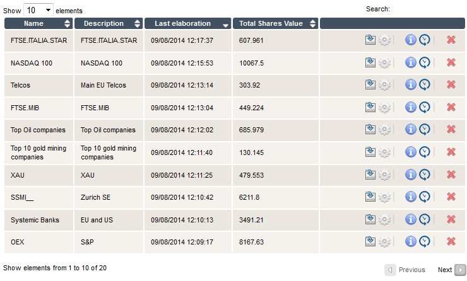This screenshot has height=281, width=467.
Task: Click the Systemic Banks name cell
Action: (35, 220)
